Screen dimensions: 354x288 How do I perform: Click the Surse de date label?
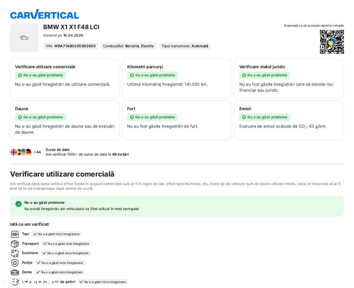click(58, 150)
